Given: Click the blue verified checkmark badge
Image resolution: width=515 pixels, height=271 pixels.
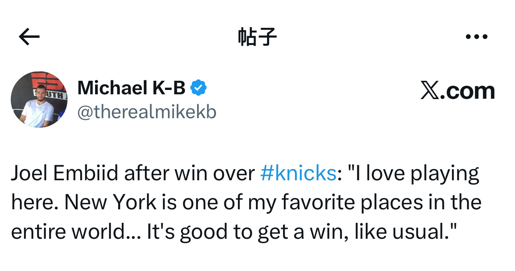Looking at the screenshot, I should pos(198,88).
